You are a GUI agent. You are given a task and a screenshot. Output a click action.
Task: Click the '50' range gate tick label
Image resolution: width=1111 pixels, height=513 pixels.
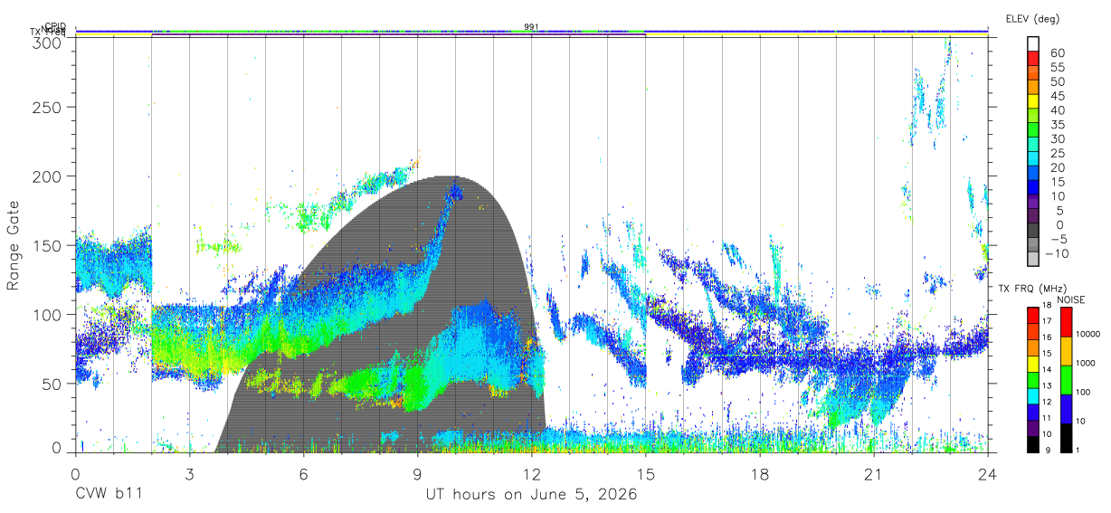coord(52,384)
